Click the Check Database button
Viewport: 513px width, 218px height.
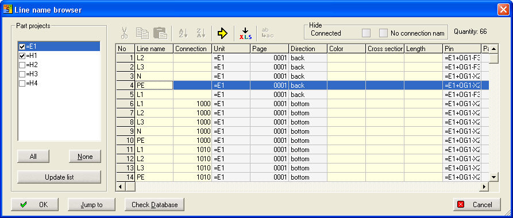coord(155,205)
